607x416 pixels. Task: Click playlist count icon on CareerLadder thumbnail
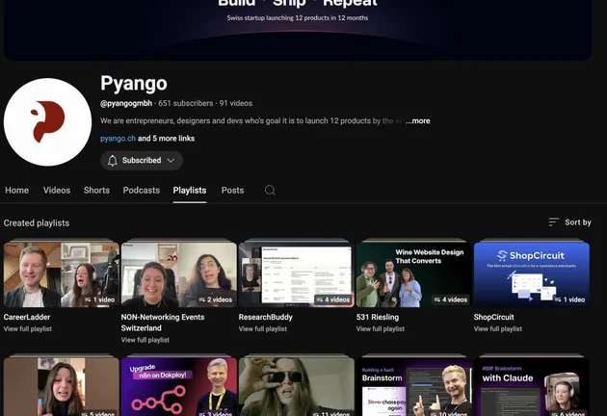click(x=88, y=299)
